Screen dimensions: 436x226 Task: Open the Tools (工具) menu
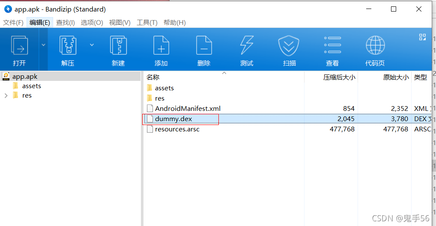[147, 23]
